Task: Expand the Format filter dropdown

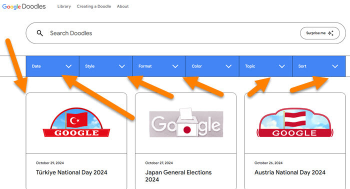Action: click(159, 66)
